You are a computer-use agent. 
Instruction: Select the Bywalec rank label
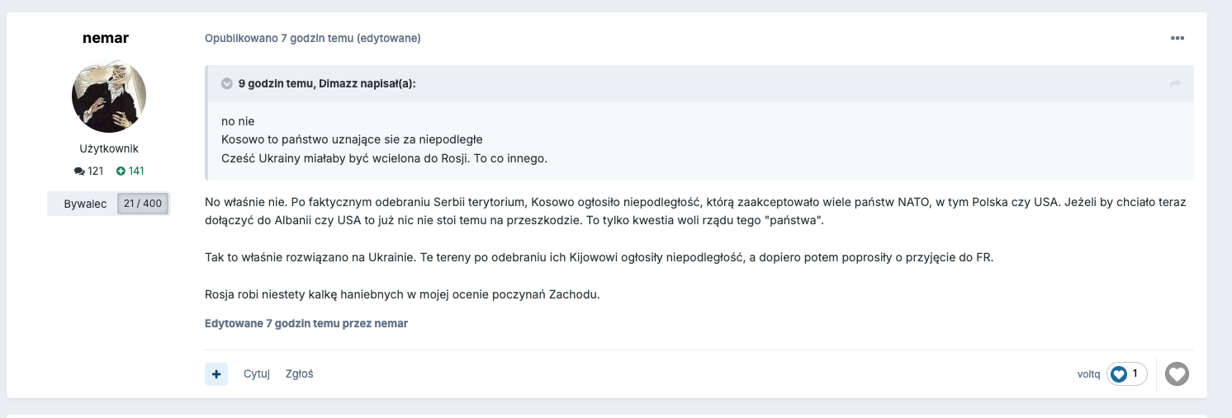tap(85, 204)
